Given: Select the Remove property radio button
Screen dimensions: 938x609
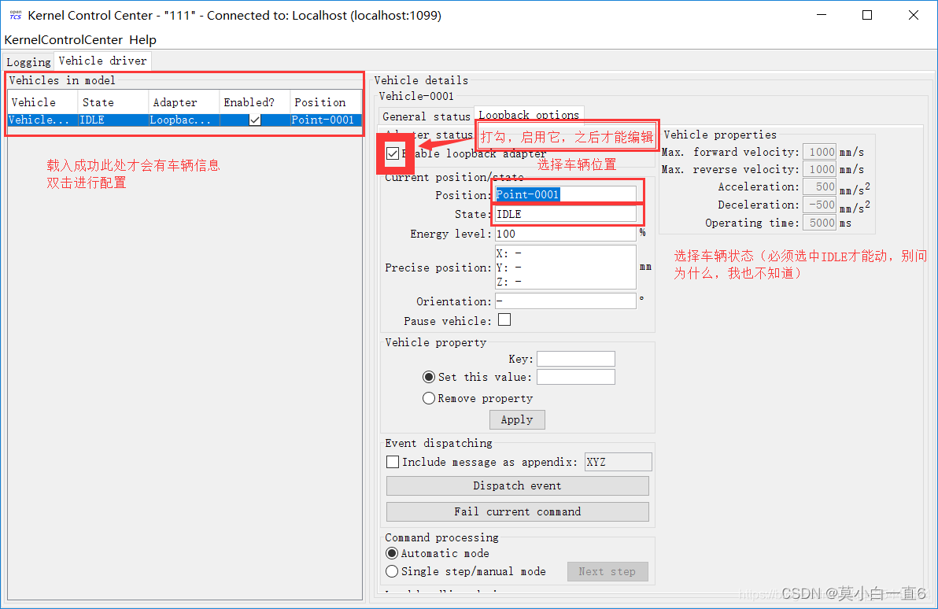Looking at the screenshot, I should pos(428,398).
